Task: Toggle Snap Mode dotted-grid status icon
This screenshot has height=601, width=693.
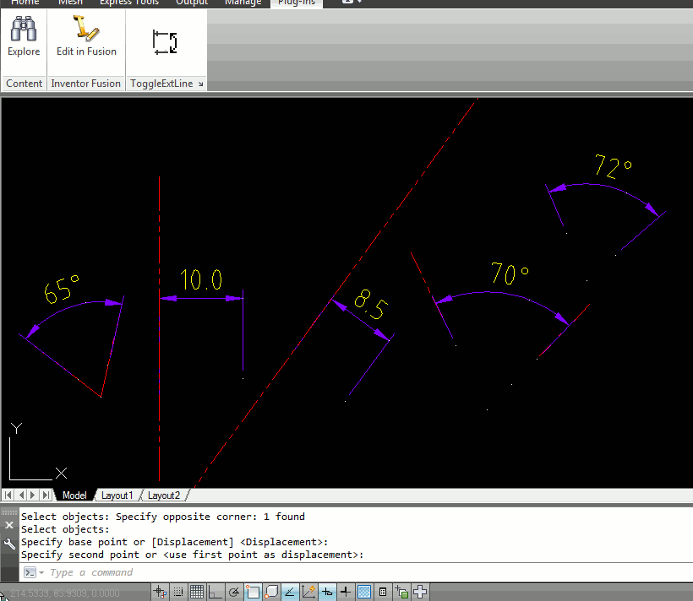Action: (178, 592)
